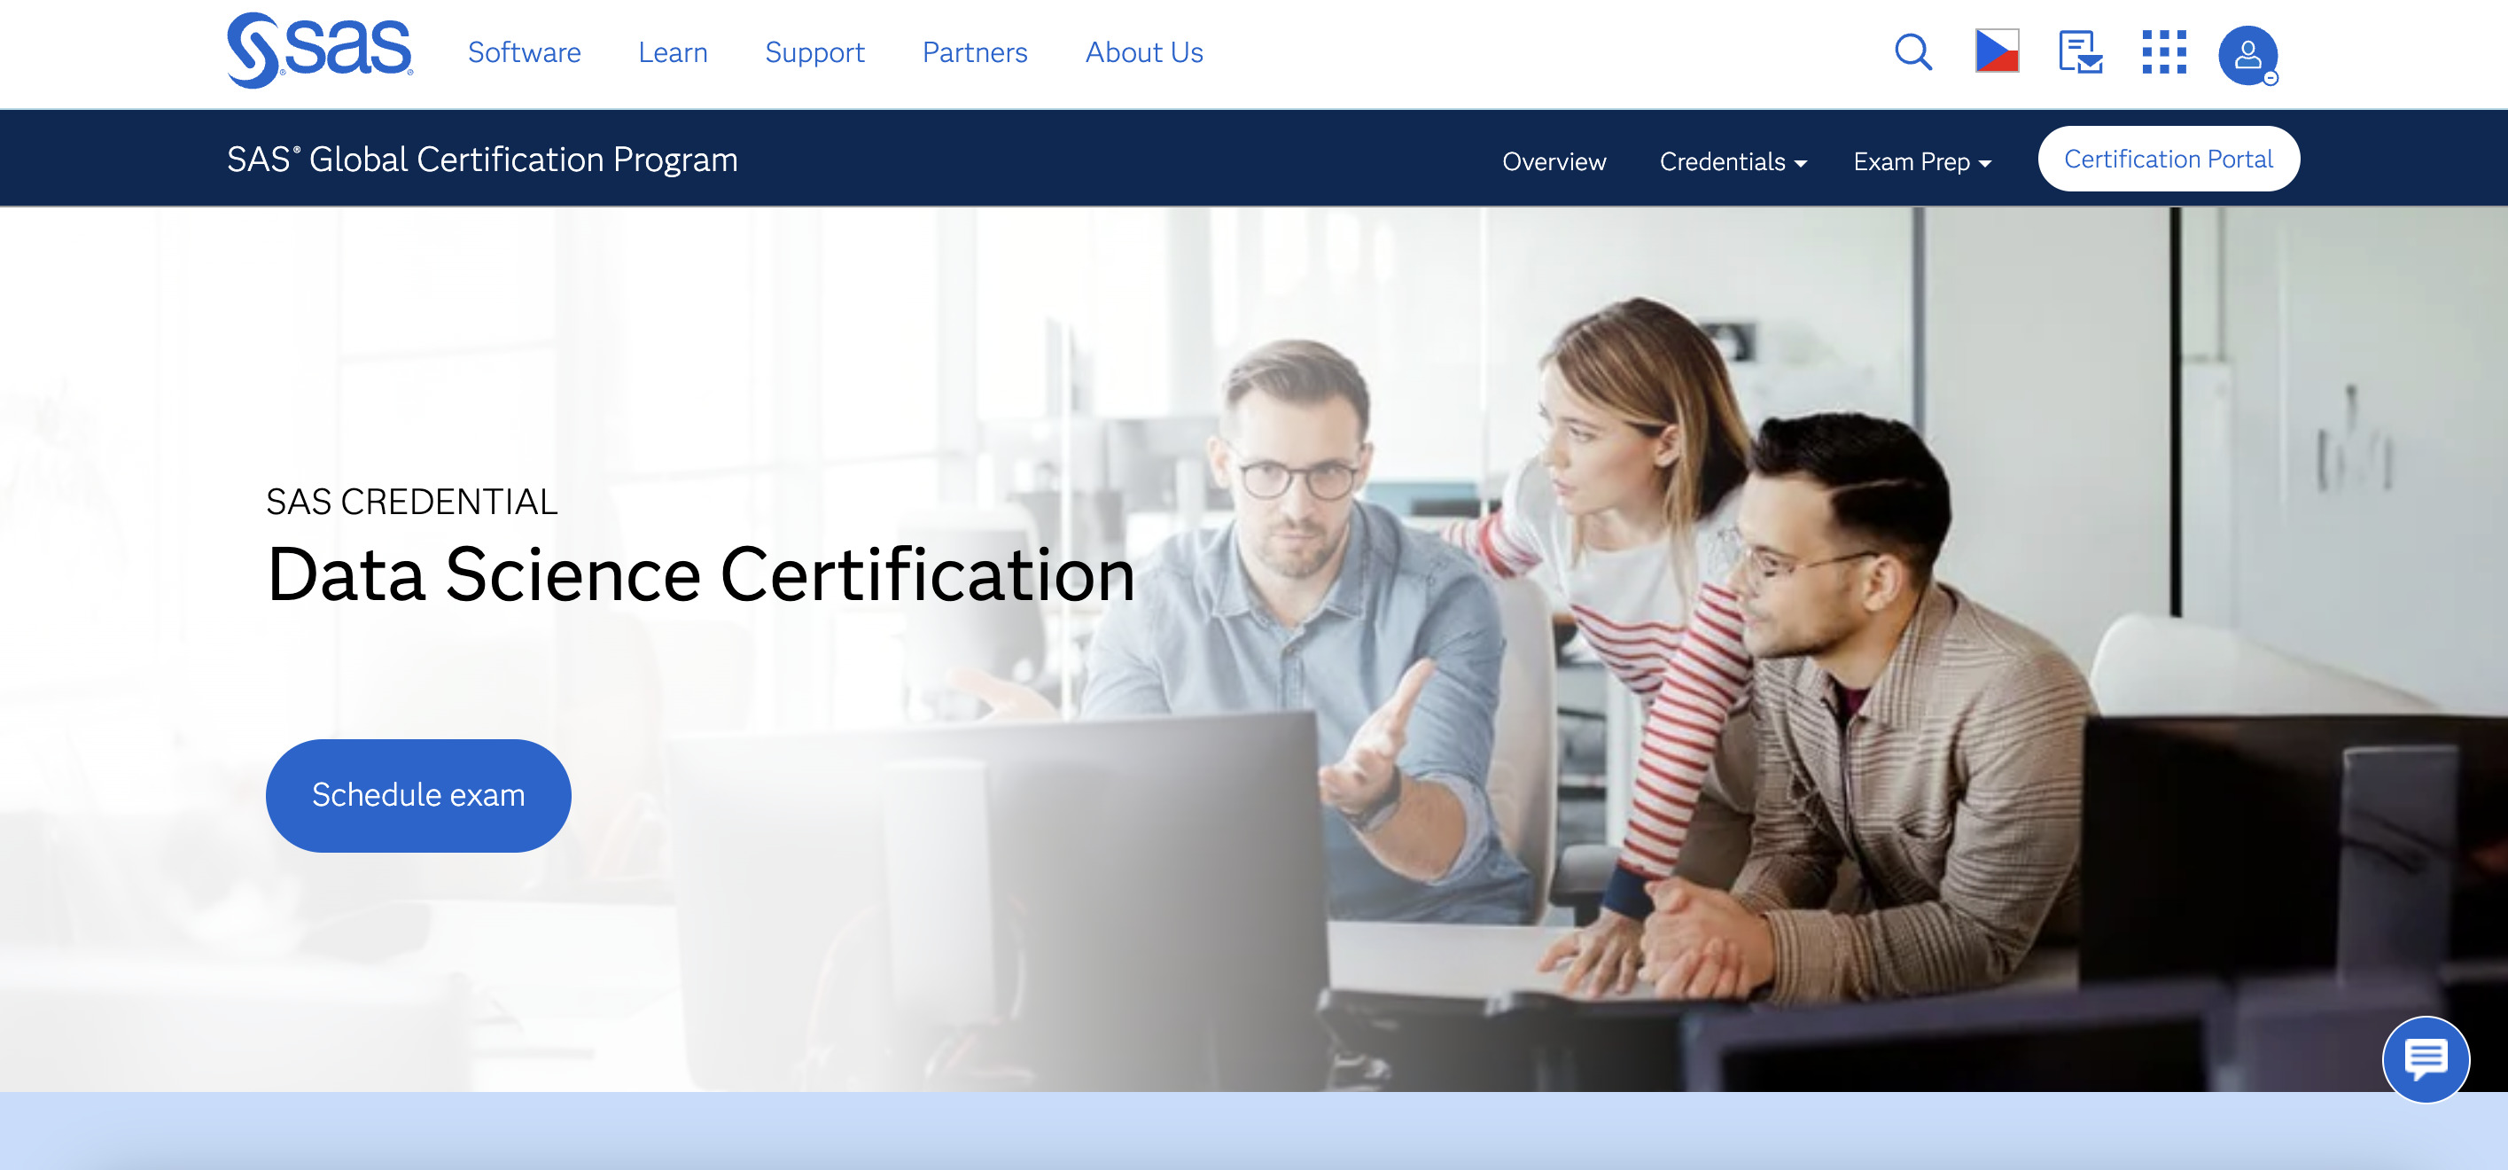Open the Support menu
The height and width of the screenshot is (1170, 2508).
(815, 51)
